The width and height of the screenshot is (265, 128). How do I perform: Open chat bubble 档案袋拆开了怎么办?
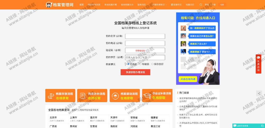point(202,28)
